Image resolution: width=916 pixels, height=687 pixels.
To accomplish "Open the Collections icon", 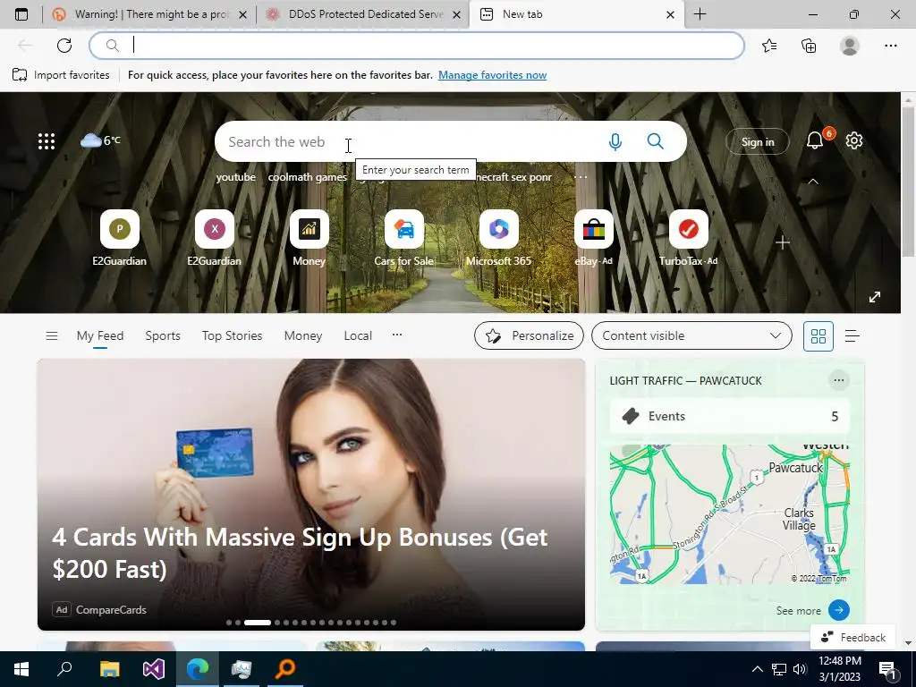I will pyautogui.click(x=809, y=46).
